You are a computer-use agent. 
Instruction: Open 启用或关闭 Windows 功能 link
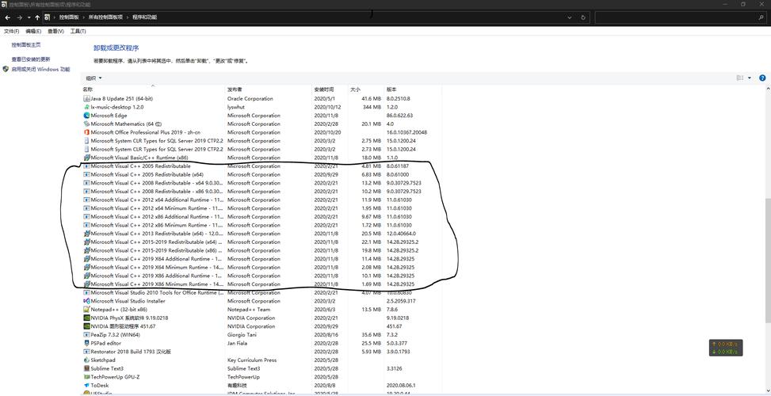[x=40, y=69]
